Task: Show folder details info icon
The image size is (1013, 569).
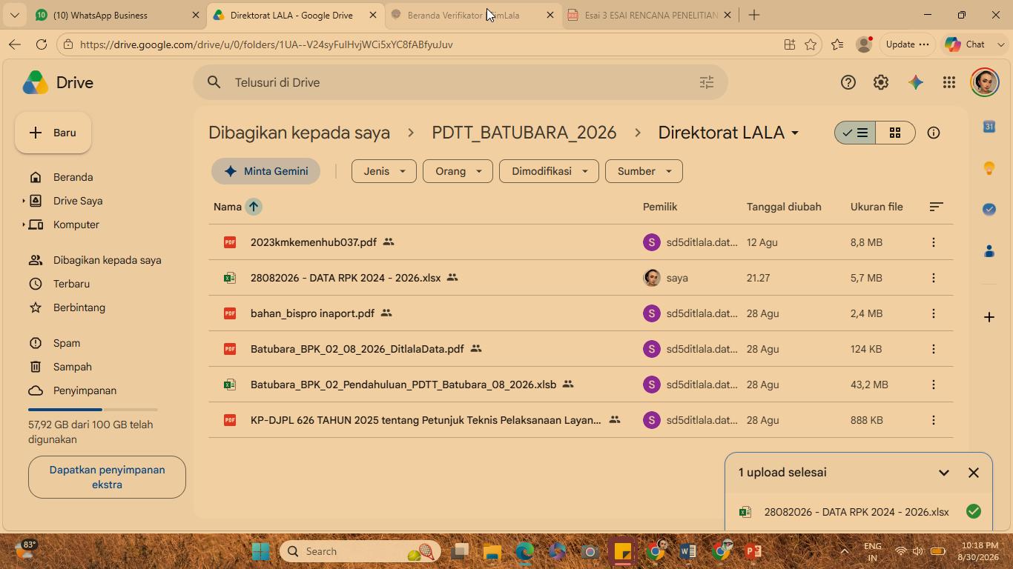Action: point(934,133)
